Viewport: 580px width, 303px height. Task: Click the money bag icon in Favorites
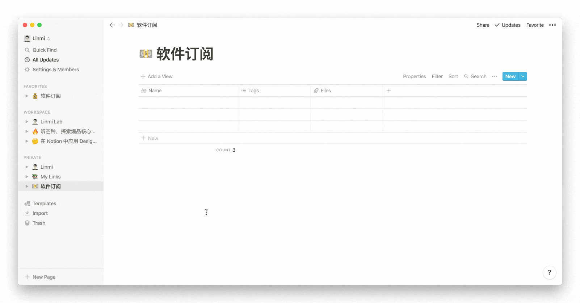click(x=35, y=96)
